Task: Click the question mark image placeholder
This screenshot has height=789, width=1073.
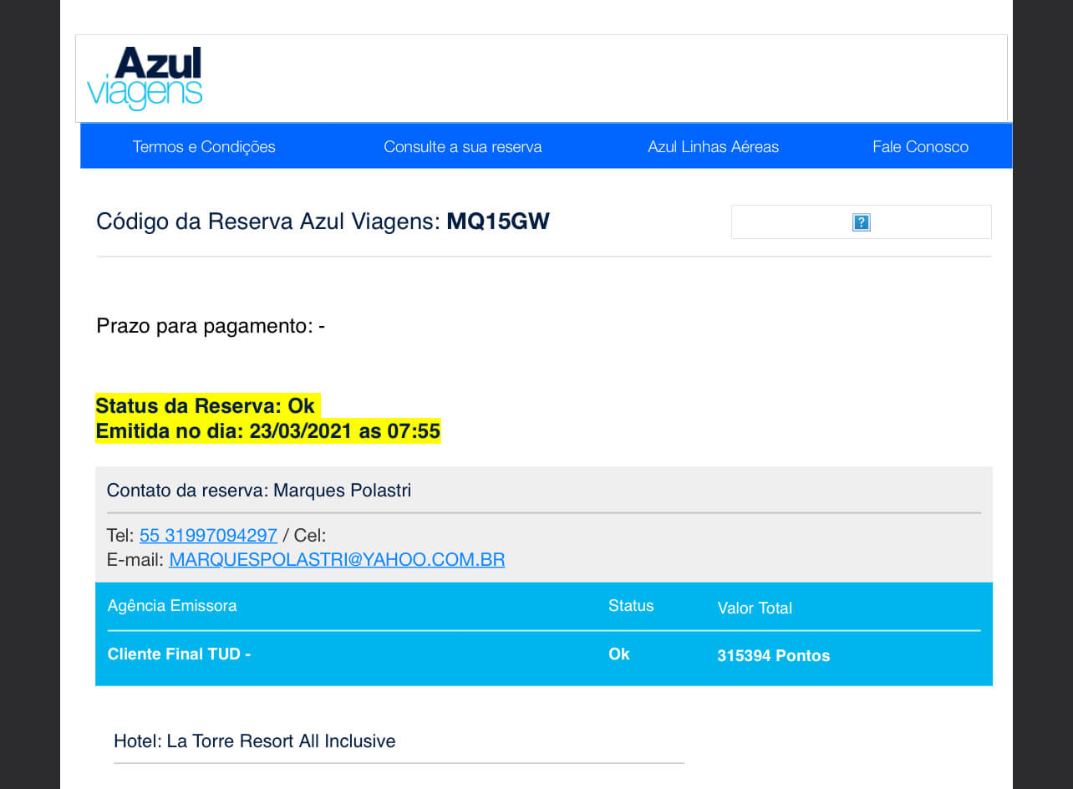Action: (x=861, y=222)
